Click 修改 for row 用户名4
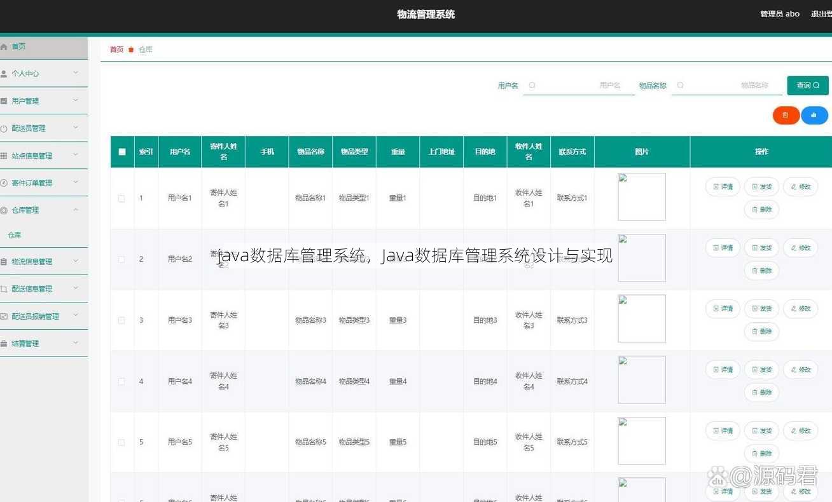The height and width of the screenshot is (502, 832). coord(800,370)
